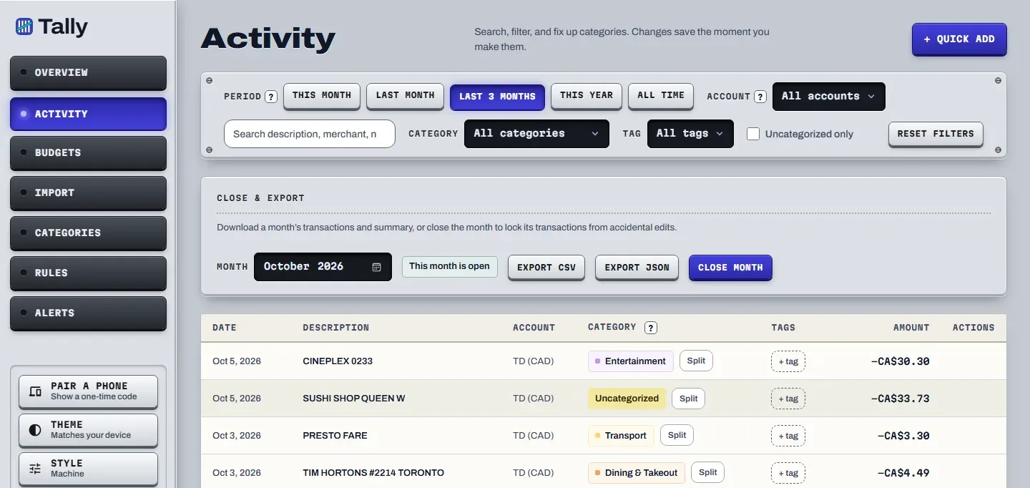The height and width of the screenshot is (488, 1030).
Task: Open the Account help question mark
Action: 760,97
